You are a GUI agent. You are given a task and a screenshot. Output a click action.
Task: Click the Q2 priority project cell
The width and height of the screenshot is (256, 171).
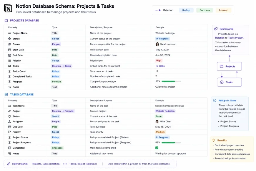(165, 87)
